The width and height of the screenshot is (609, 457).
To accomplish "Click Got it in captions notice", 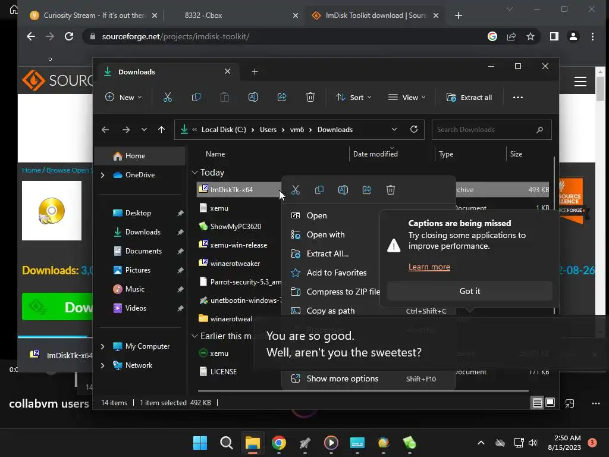I will (x=470, y=291).
